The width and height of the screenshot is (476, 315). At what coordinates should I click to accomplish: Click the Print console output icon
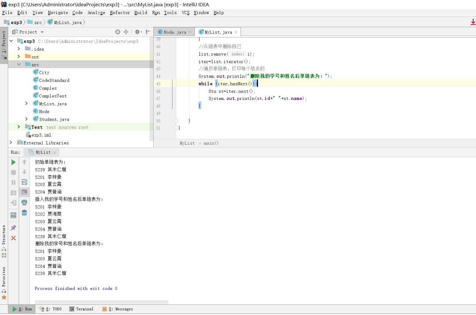tap(24, 202)
